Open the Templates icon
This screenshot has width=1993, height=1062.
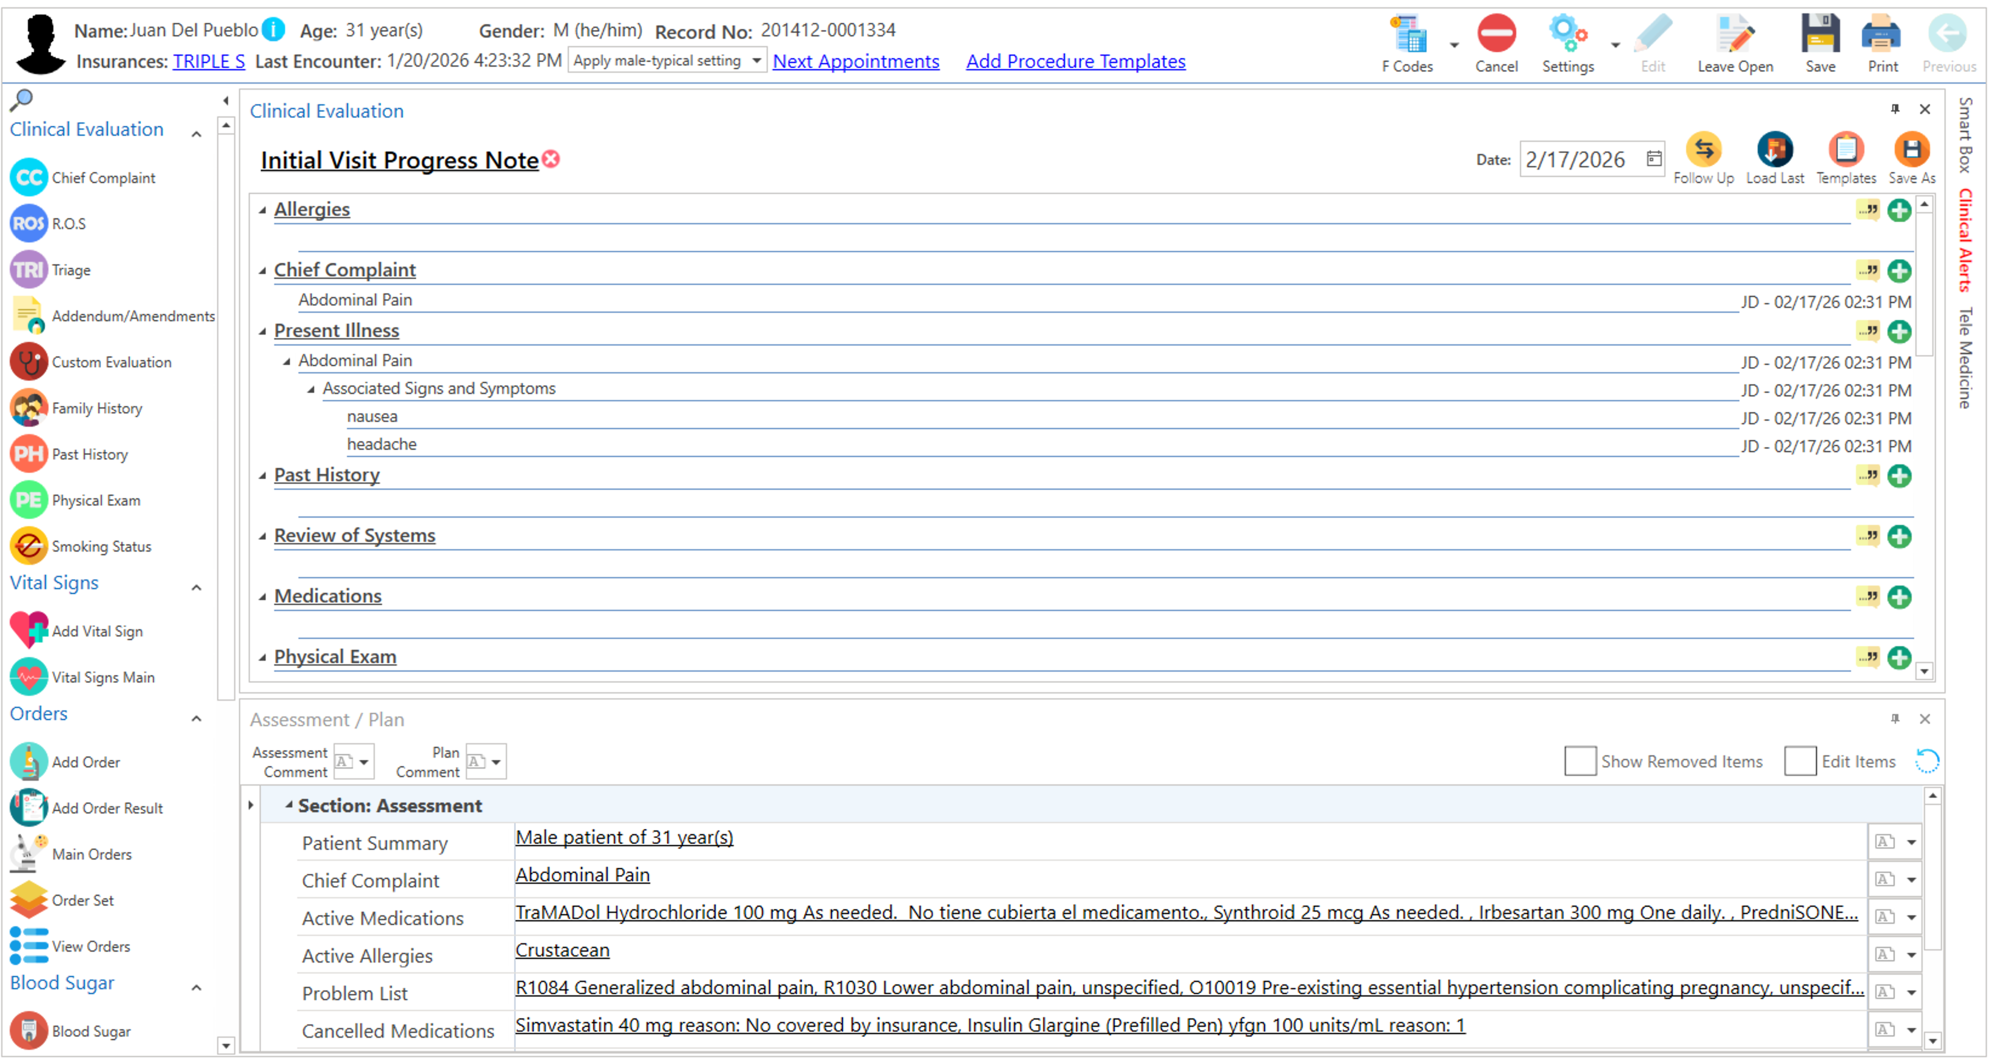point(1845,150)
